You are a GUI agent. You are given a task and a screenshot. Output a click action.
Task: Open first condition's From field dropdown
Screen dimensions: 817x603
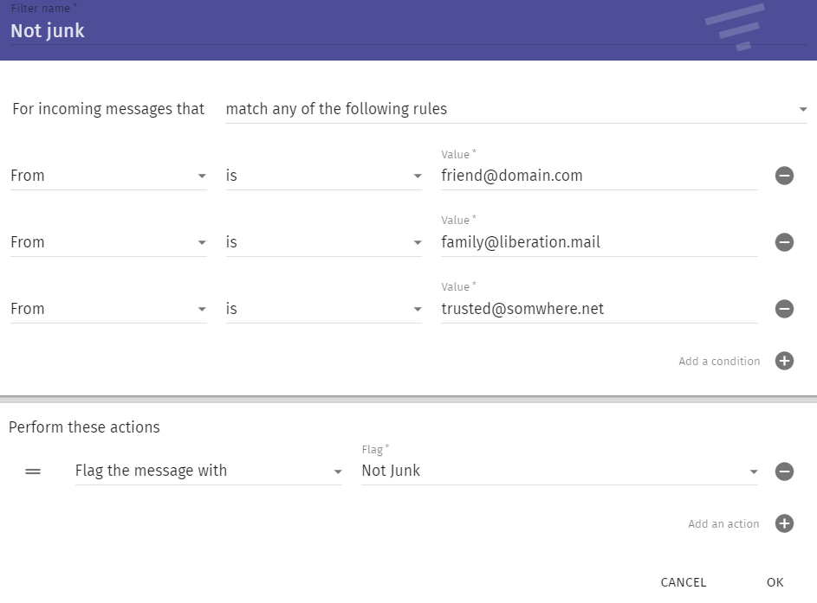tap(108, 176)
